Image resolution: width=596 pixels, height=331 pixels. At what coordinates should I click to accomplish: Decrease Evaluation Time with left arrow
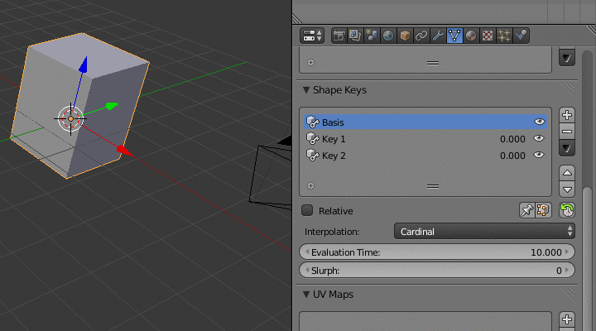(x=307, y=252)
